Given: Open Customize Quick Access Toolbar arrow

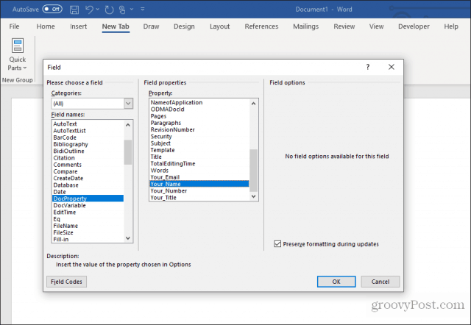Looking at the screenshot, I should click(142, 10).
